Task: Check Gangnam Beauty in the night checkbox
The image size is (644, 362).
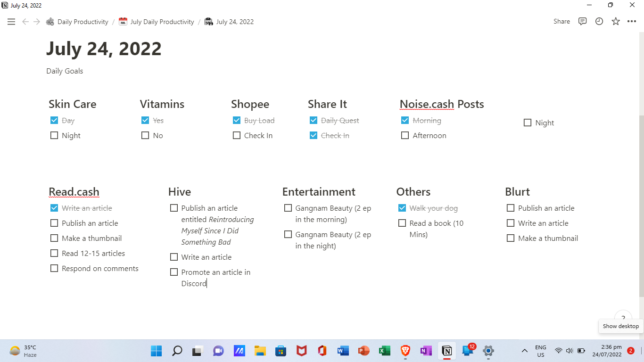Action: [x=288, y=234]
